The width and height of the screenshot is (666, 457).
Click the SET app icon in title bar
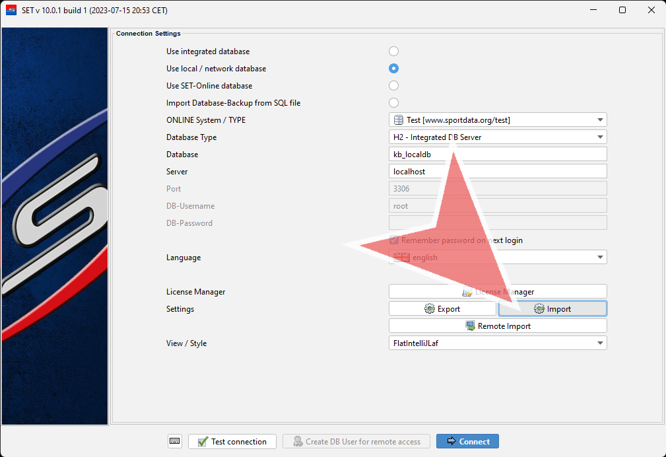tap(11, 10)
